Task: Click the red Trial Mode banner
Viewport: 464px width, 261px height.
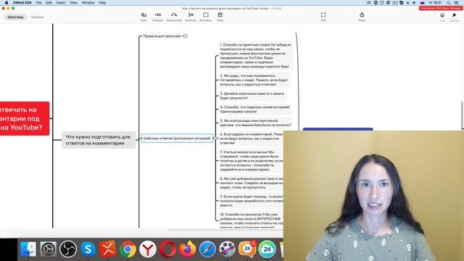Action: point(441,8)
